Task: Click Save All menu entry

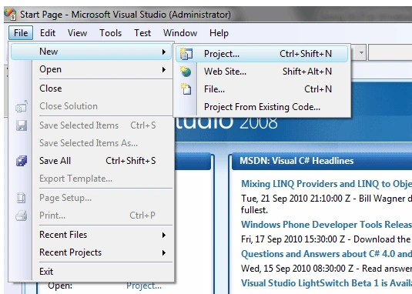Action: point(92,161)
